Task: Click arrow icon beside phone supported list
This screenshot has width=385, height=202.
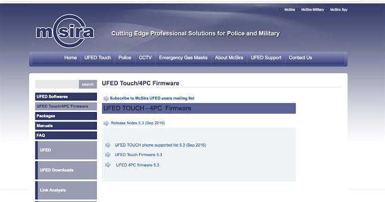Action: coord(108,145)
